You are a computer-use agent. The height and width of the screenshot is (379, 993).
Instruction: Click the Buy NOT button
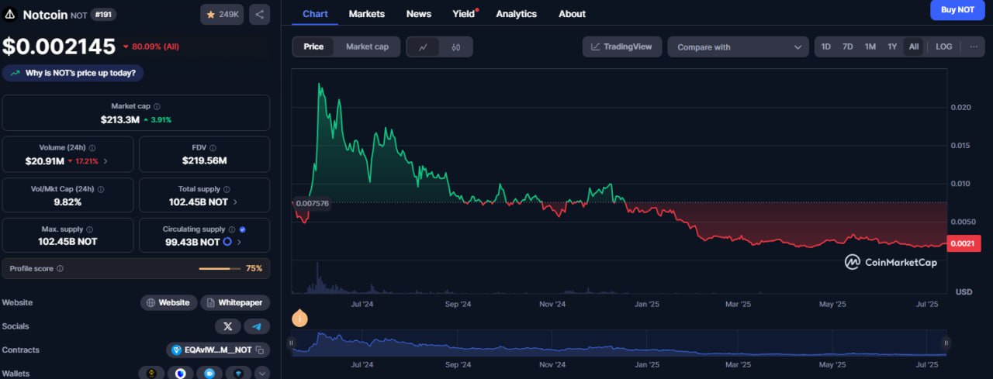pyautogui.click(x=957, y=9)
